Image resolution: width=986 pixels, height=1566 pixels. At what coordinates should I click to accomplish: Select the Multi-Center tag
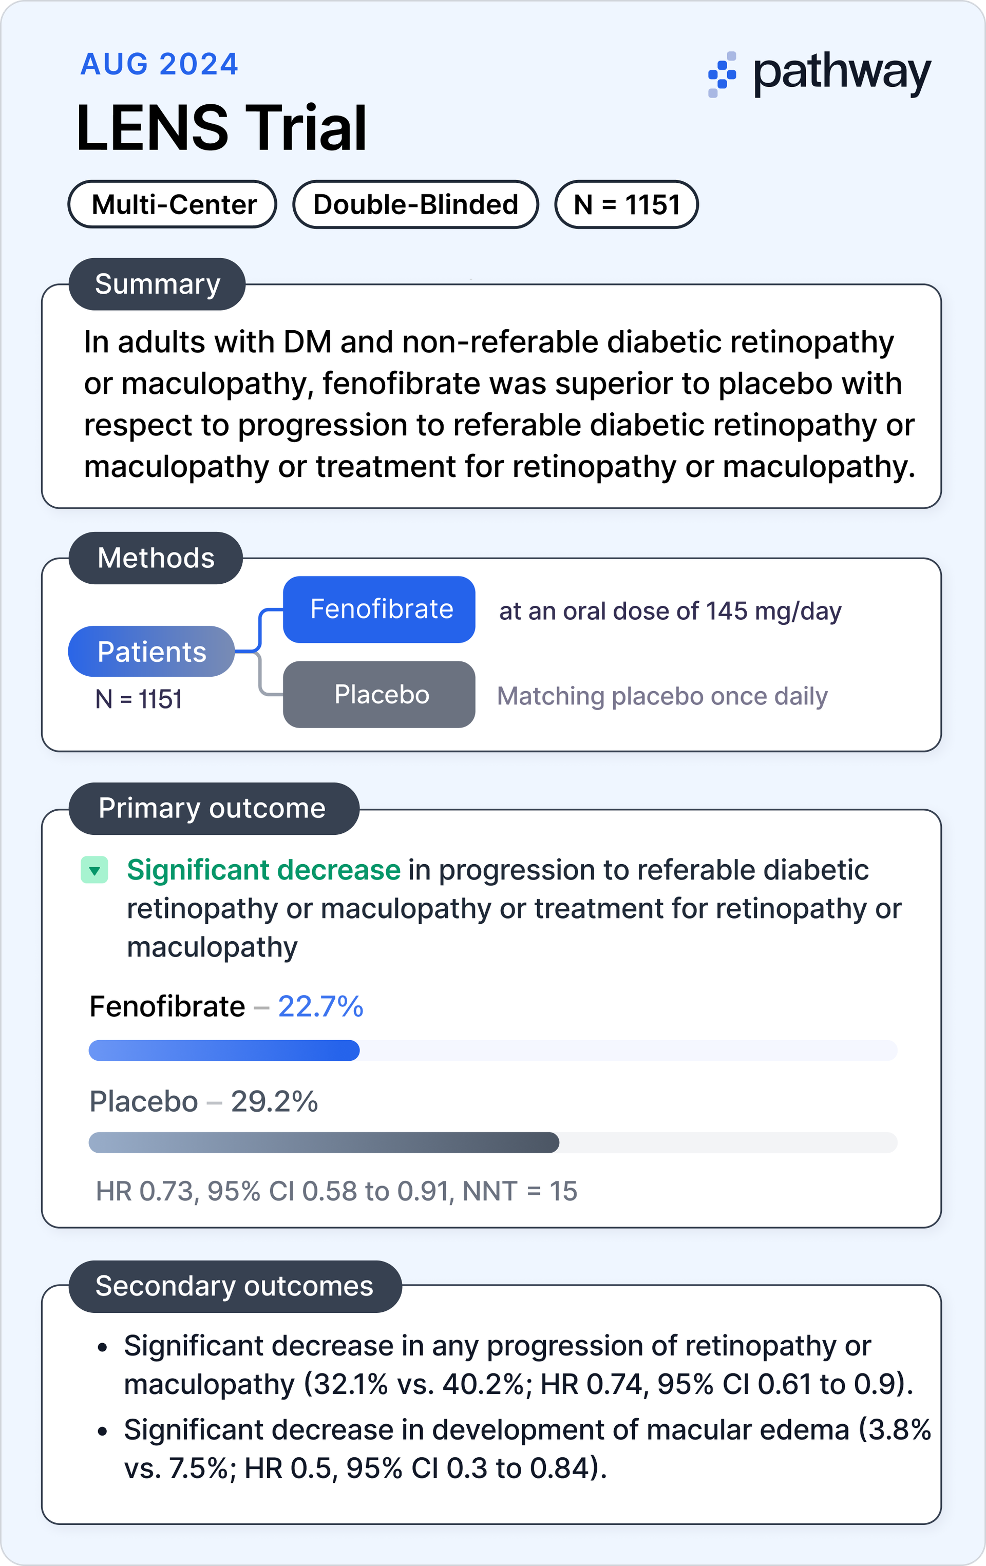(173, 204)
